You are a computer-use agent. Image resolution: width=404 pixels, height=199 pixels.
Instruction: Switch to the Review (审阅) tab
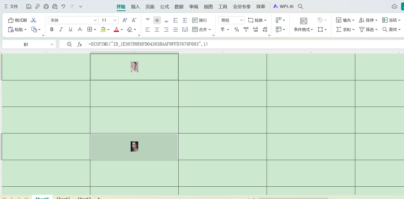coord(193,7)
